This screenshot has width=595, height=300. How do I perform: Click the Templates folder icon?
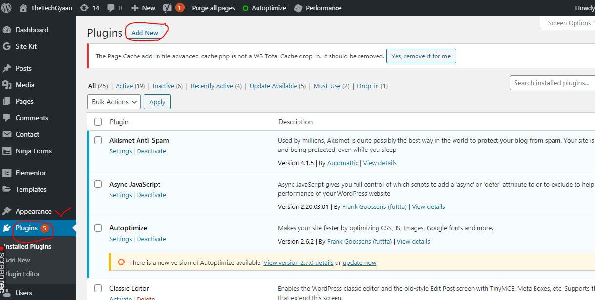(x=7, y=189)
